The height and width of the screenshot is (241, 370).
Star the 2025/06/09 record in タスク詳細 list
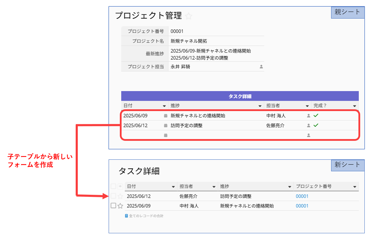(x=120, y=206)
